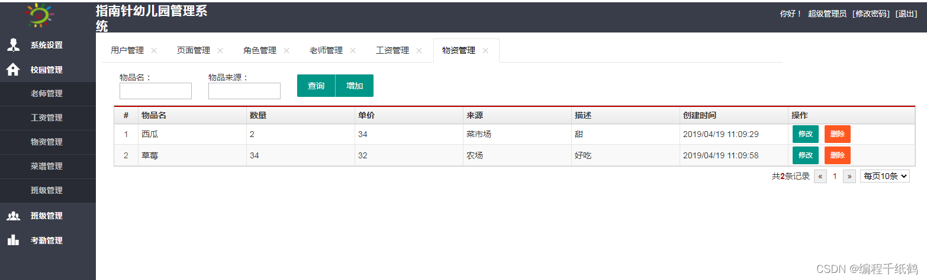Collapse the 校园管理 sidebar menu
This screenshot has width=927, height=280.
pyautogui.click(x=47, y=70)
